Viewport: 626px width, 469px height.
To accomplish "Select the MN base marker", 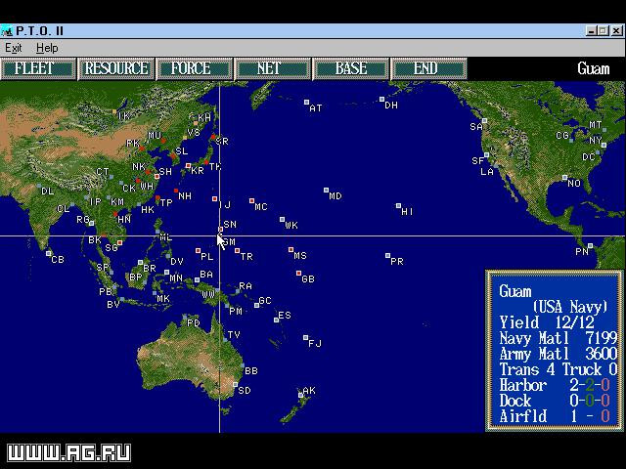I will [x=167, y=273].
